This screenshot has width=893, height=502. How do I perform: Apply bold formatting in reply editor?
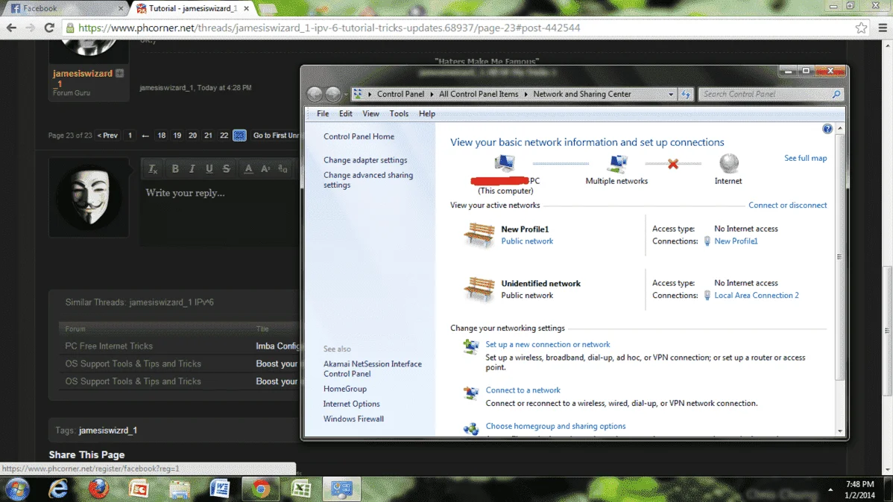pyautogui.click(x=175, y=168)
